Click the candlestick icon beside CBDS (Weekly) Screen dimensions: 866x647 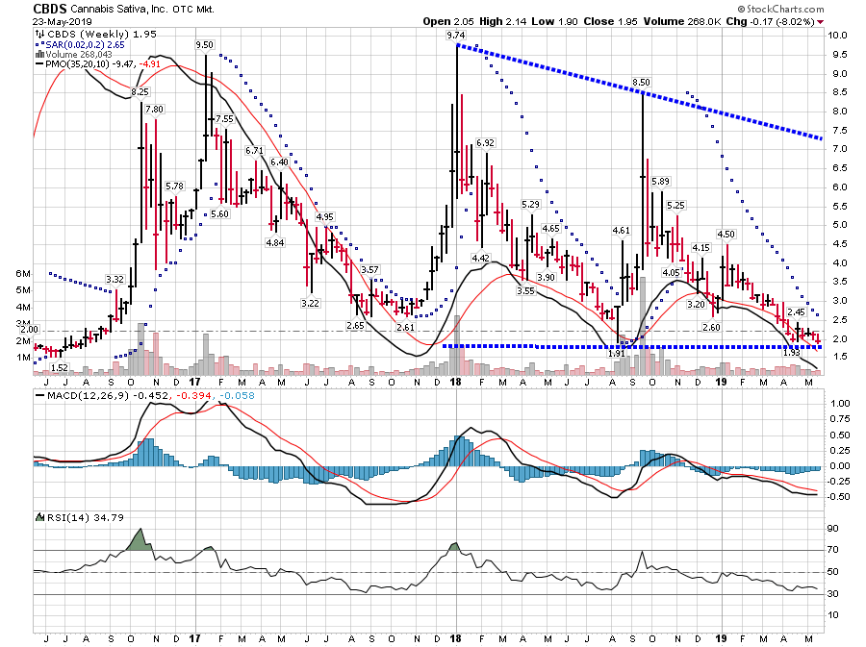pos(38,34)
